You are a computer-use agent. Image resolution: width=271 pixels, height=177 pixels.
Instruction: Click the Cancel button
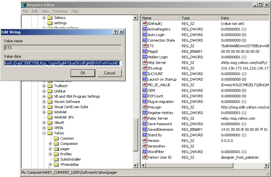(109, 73)
